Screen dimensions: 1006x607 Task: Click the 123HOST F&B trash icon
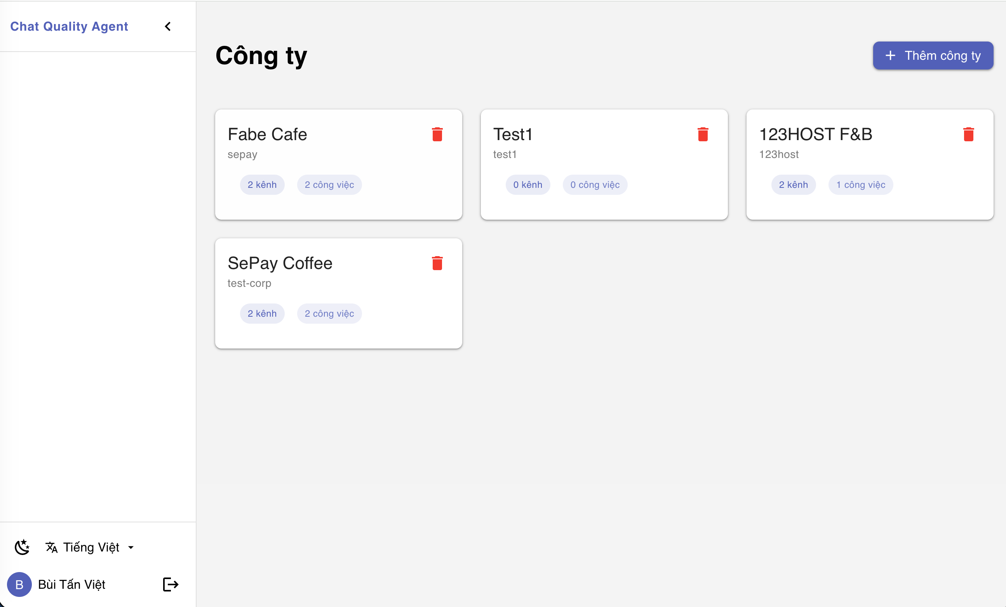click(x=968, y=134)
